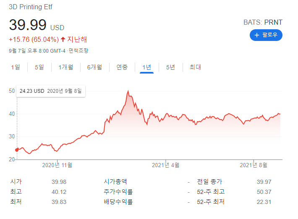Select the 1년 tab

(146, 67)
